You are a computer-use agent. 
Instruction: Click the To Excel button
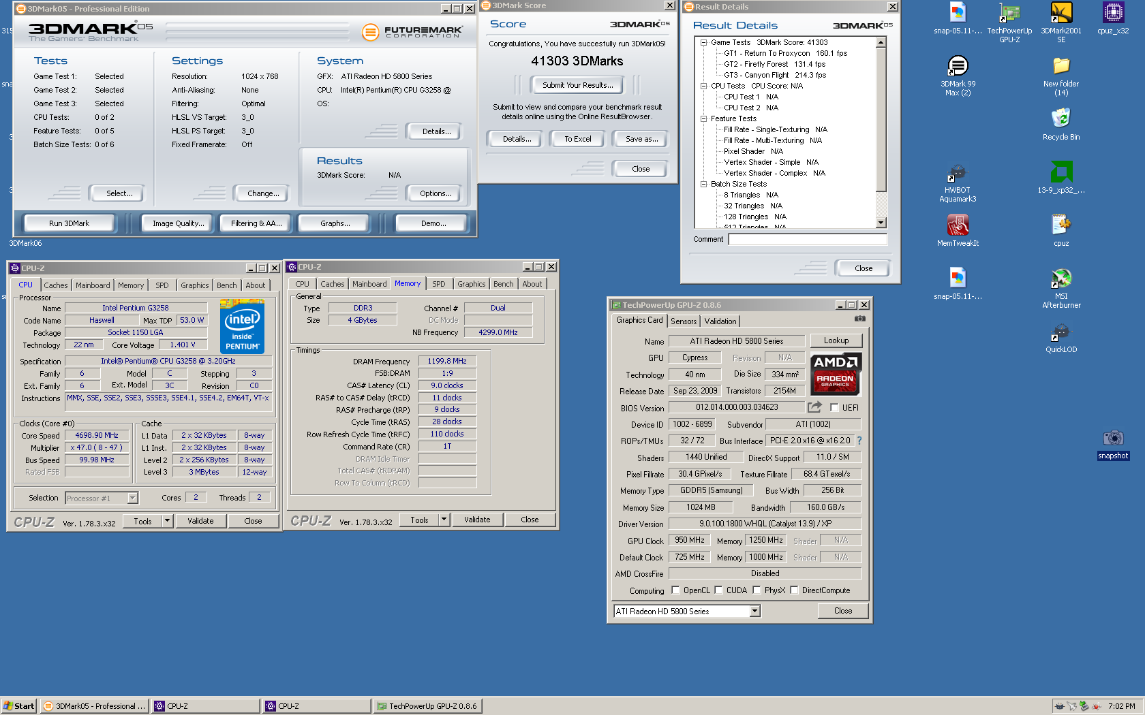[577, 139]
